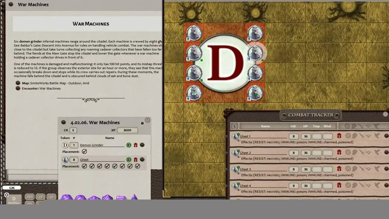389x219 pixels.
Task: Click the Ghast 1 Wnd field
Action: point(328,136)
